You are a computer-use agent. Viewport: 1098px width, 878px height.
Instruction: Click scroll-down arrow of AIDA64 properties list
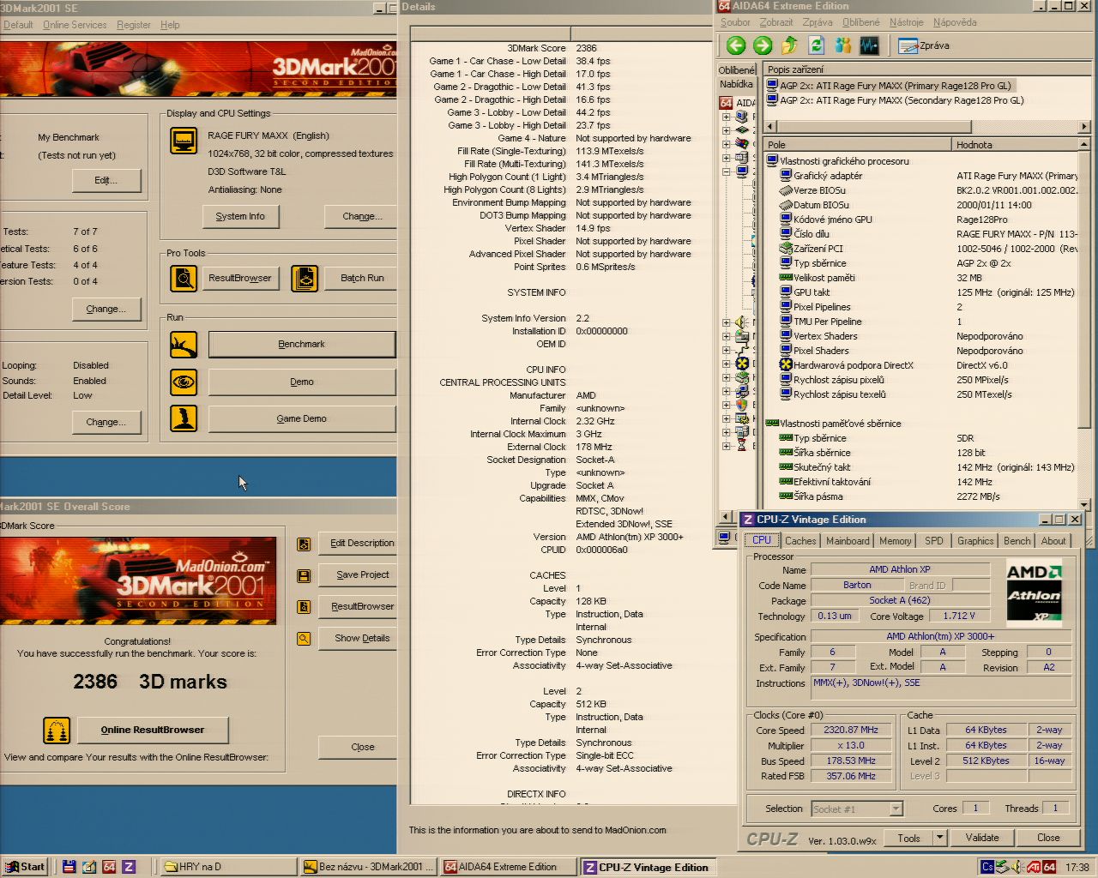click(1084, 504)
